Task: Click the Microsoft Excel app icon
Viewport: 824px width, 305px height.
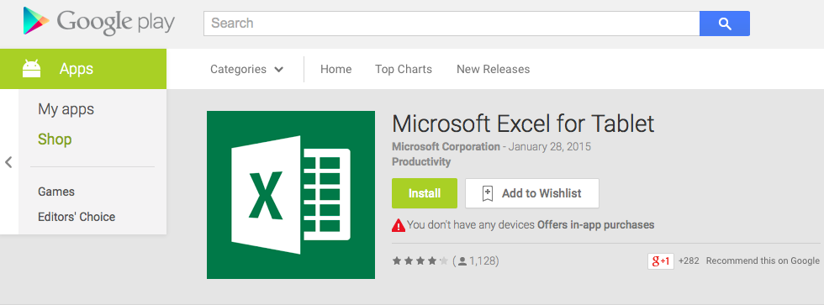Action: tap(291, 195)
